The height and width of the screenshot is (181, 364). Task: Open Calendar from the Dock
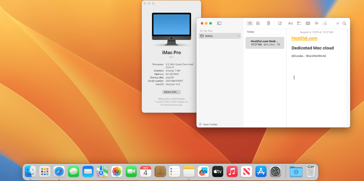pyautogui.click(x=146, y=172)
